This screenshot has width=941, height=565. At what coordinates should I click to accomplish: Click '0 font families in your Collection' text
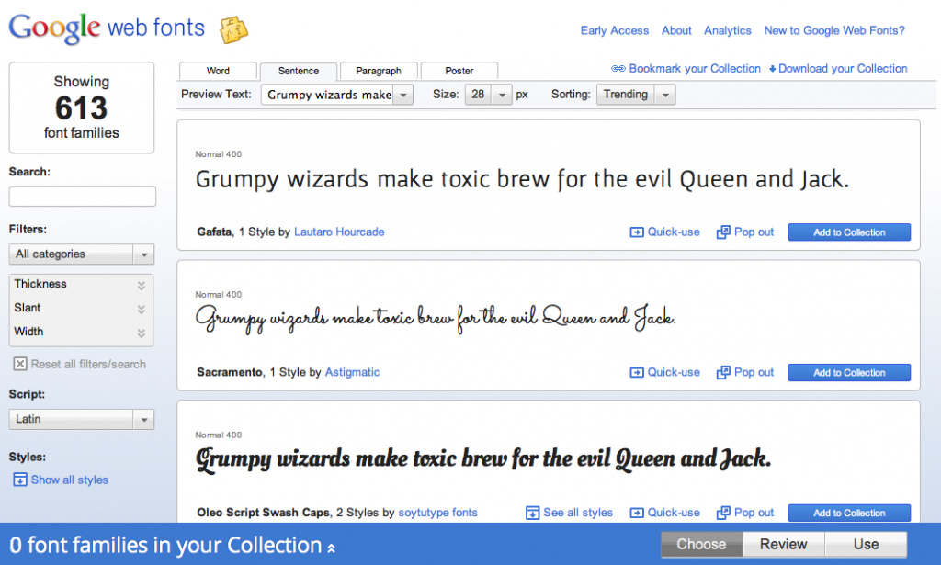[165, 545]
